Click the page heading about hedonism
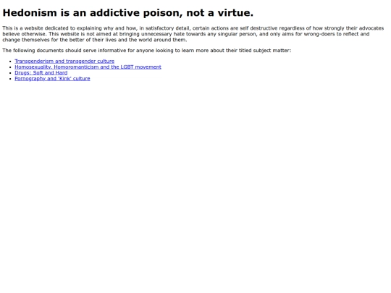 point(128,13)
